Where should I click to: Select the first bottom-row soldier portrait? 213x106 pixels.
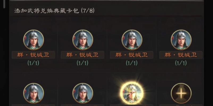point(34,93)
